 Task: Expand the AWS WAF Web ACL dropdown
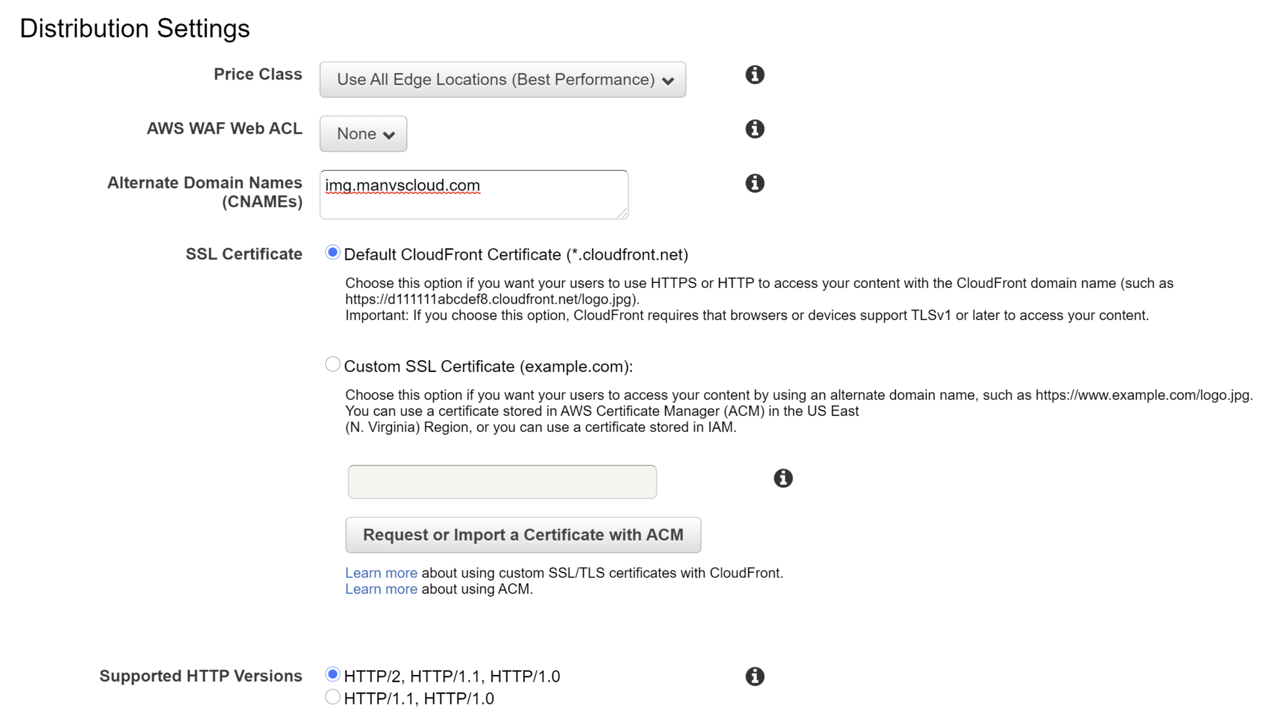[x=363, y=133]
